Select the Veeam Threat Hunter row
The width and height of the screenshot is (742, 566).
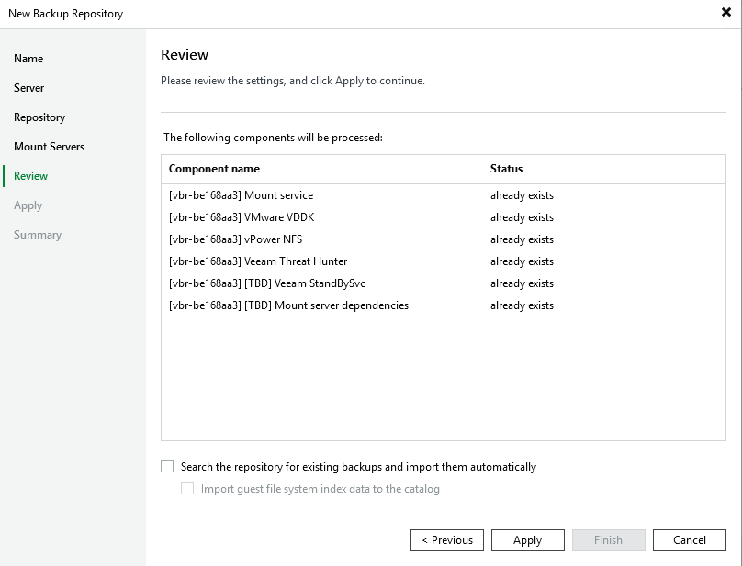point(258,261)
